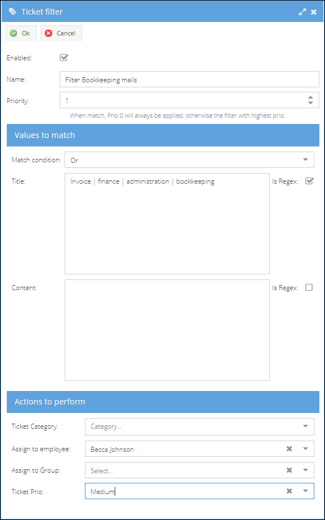Clear the Assign to Group selection

pos(289,470)
